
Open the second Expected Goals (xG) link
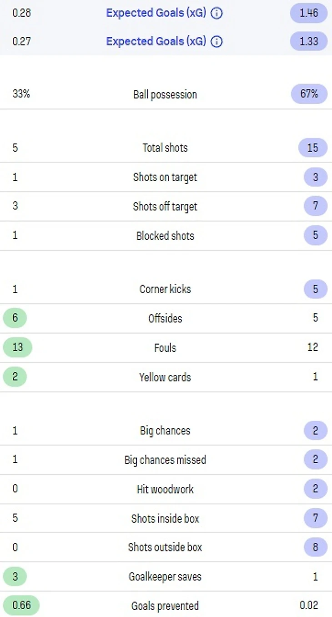(x=156, y=42)
